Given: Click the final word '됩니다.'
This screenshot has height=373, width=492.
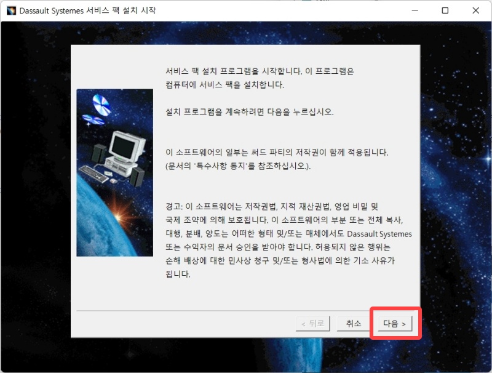Looking at the screenshot, I should pyautogui.click(x=178, y=274).
